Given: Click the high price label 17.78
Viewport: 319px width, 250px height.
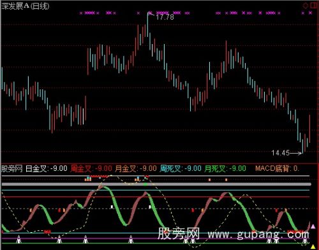Looking at the screenshot, I should pyautogui.click(x=165, y=17).
